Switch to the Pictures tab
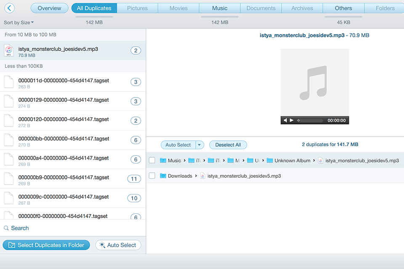This screenshot has width=404, height=269. (x=137, y=8)
